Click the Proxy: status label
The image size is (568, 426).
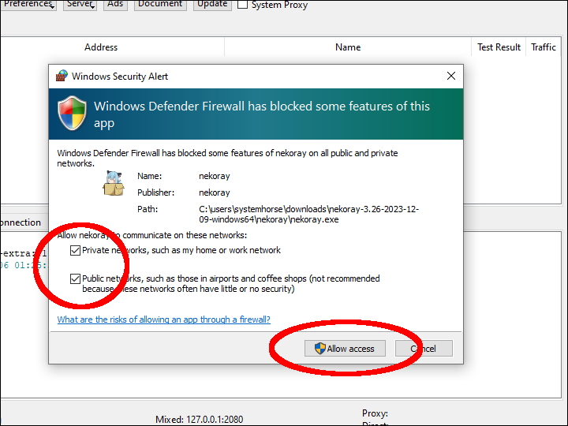tap(375, 413)
